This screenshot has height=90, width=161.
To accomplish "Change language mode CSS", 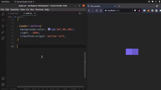I will (43, 89).
